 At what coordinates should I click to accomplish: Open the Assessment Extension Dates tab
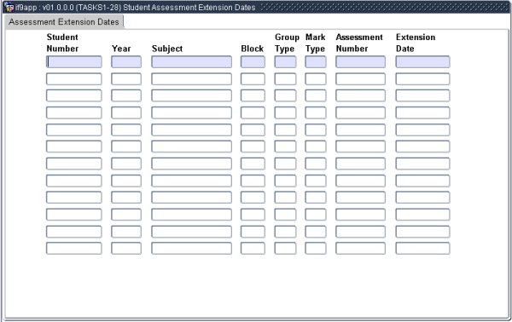64,22
